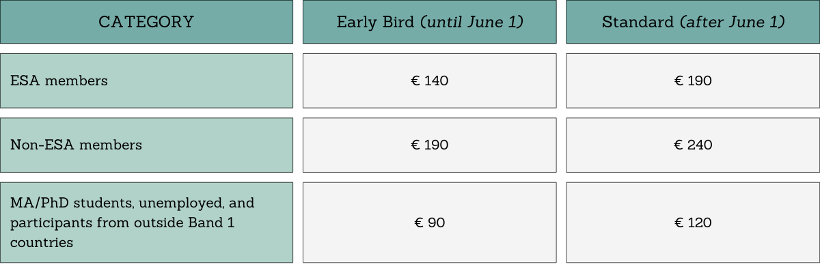The width and height of the screenshot is (820, 273).
Task: Click the italic "until June 1" text
Action: tap(471, 22)
